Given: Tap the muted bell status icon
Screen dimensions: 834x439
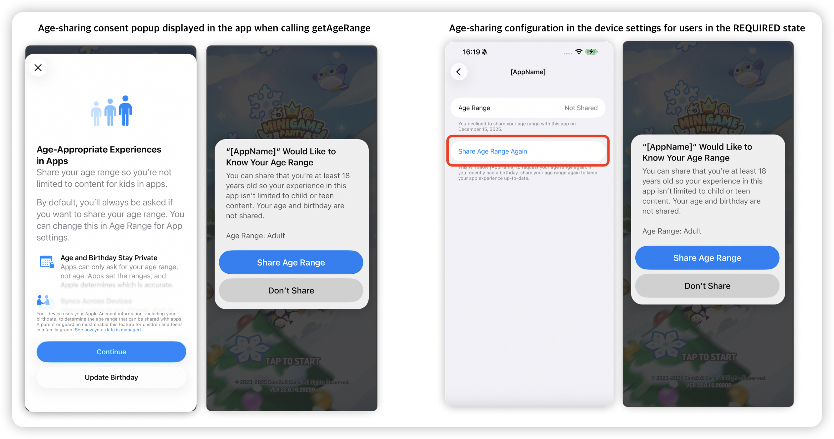Looking at the screenshot, I should pyautogui.click(x=485, y=52).
